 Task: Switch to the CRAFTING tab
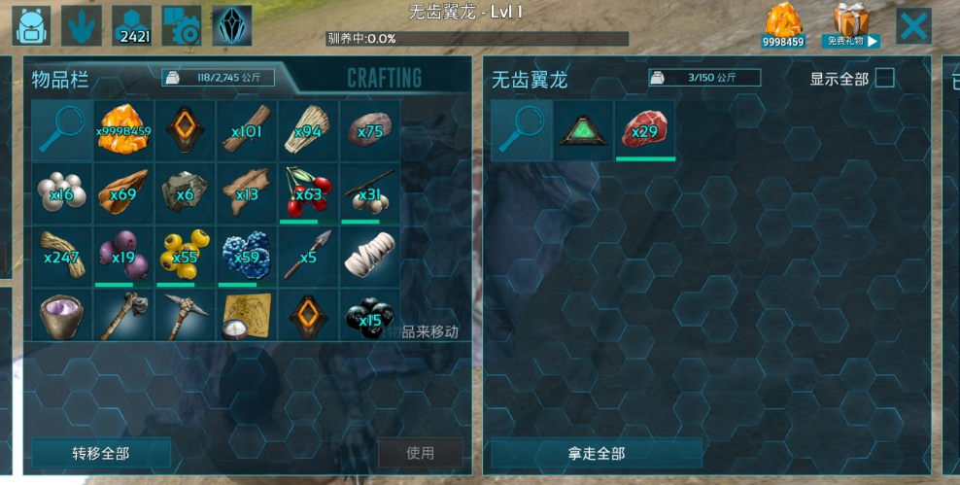385,78
